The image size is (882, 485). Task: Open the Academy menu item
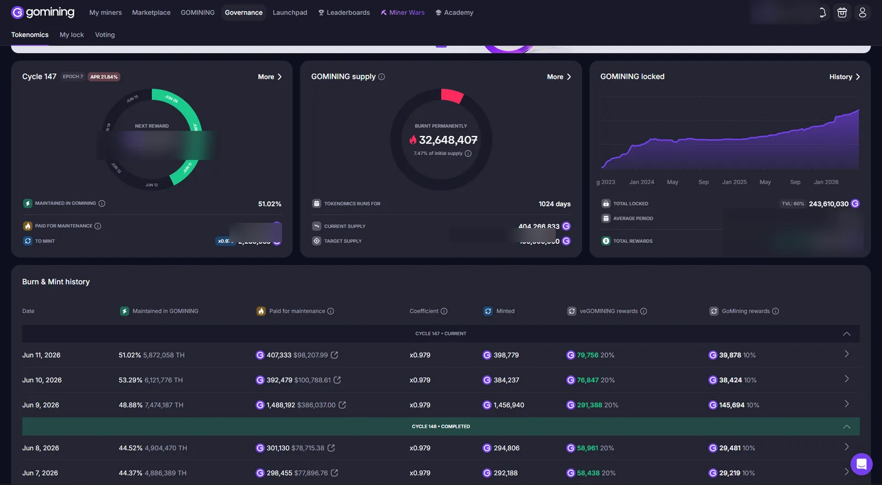(454, 13)
